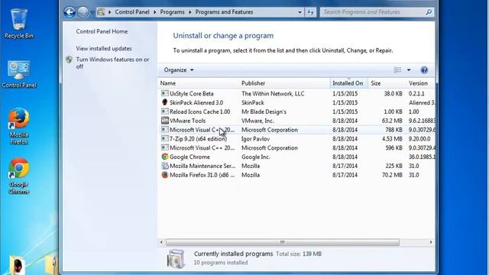Screen dimensions: 489x275
Task: Click the 70.2 MB size value
Action: pos(392,175)
